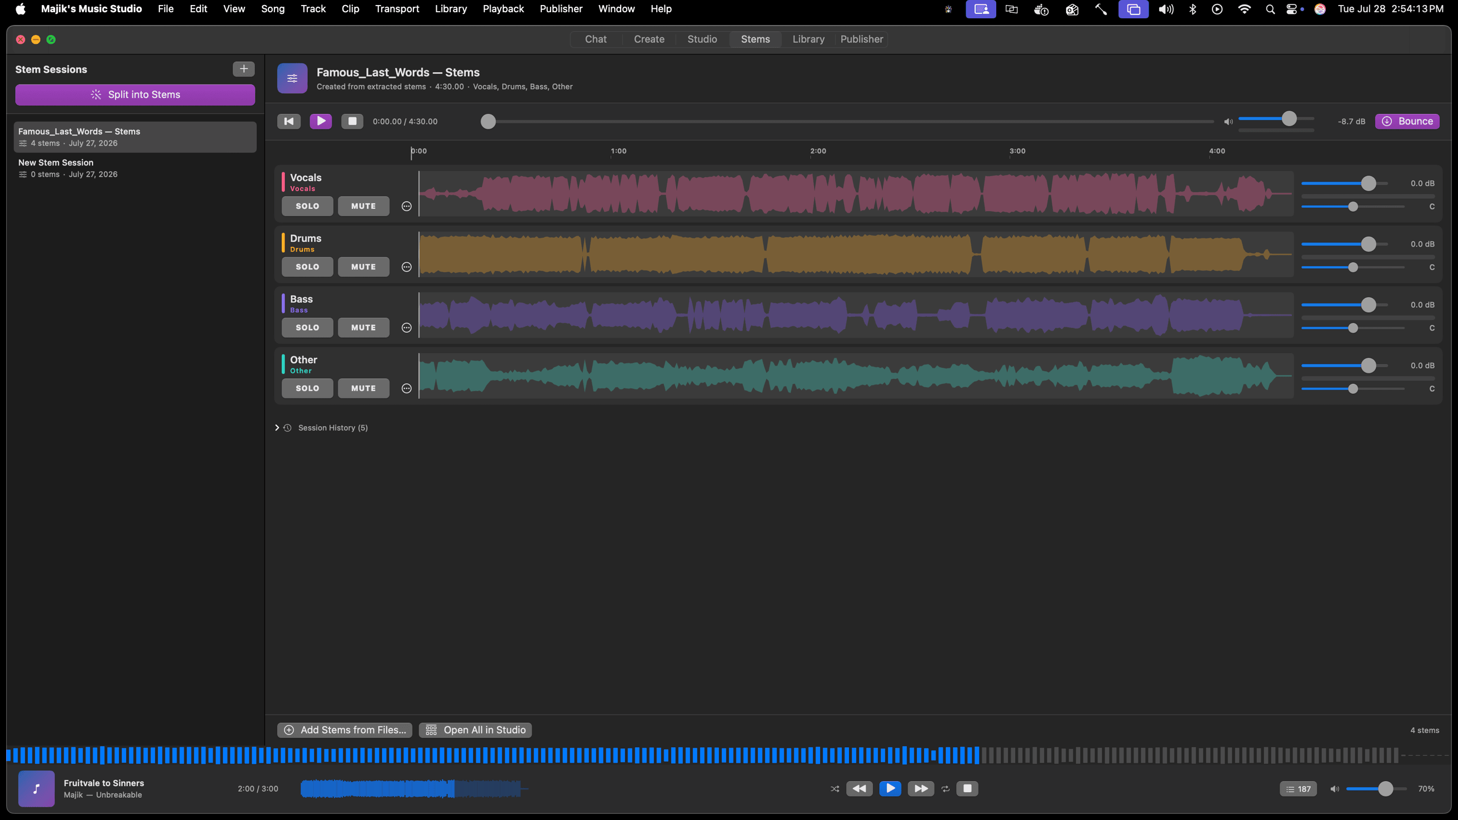Switch to the Create tab
Screen dimensions: 1458x820
(648, 39)
